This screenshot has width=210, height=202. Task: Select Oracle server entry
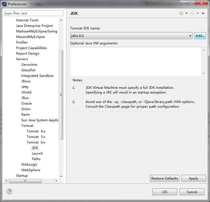click(x=27, y=104)
